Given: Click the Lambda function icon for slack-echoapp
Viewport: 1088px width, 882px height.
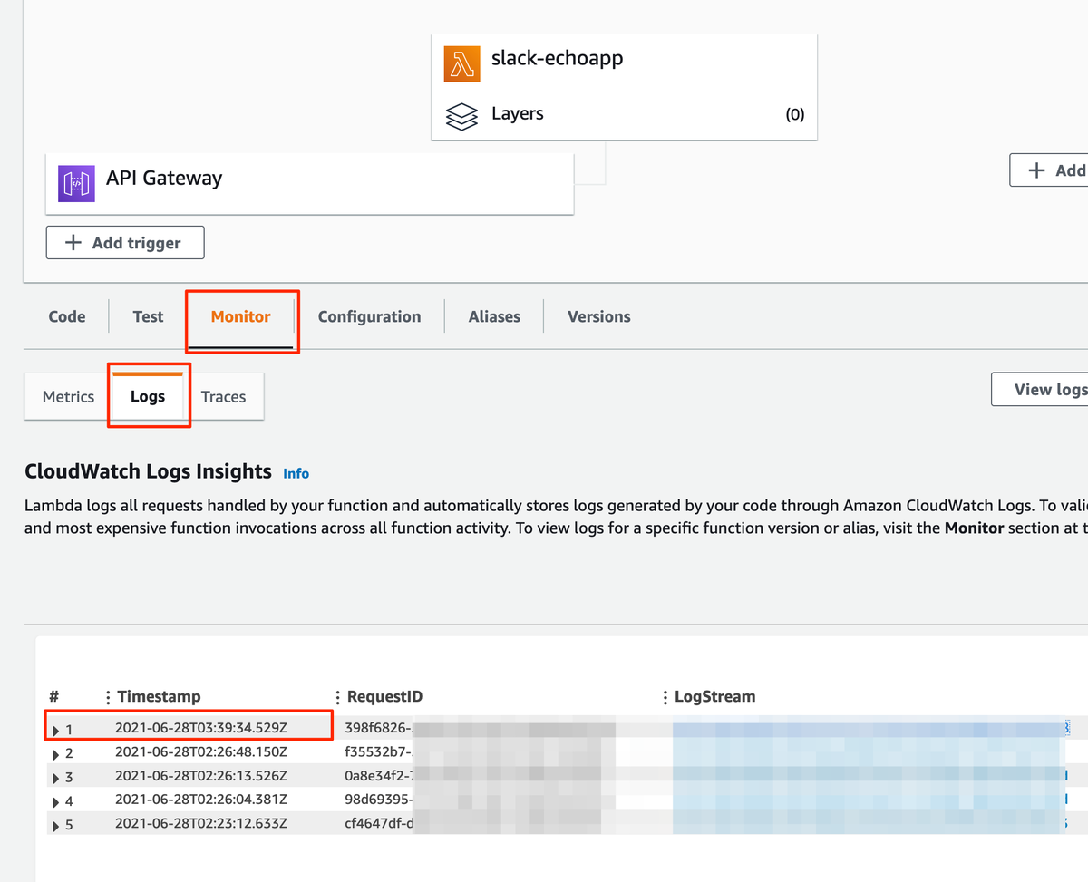Looking at the screenshot, I should coord(461,63).
